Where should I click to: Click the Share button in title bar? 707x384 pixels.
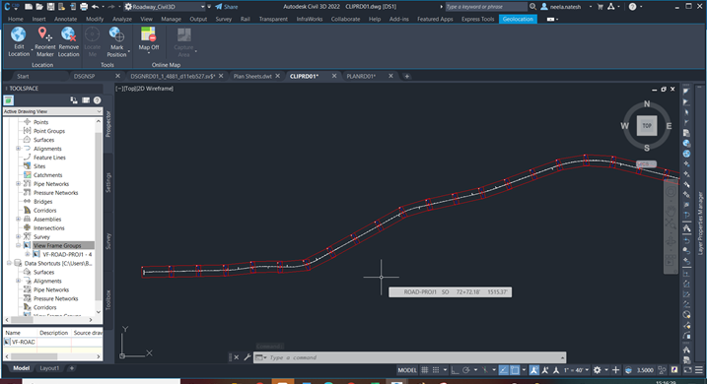click(227, 7)
